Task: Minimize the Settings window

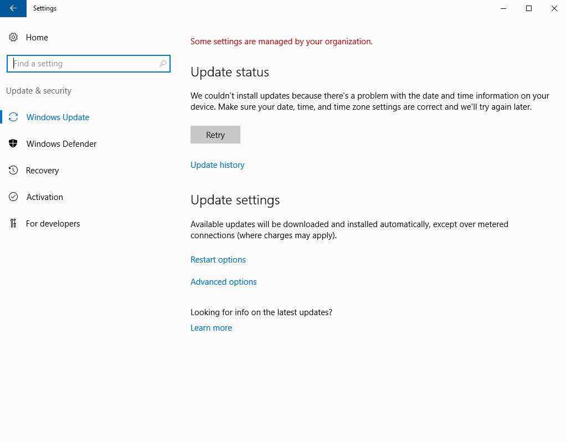Action: point(503,8)
